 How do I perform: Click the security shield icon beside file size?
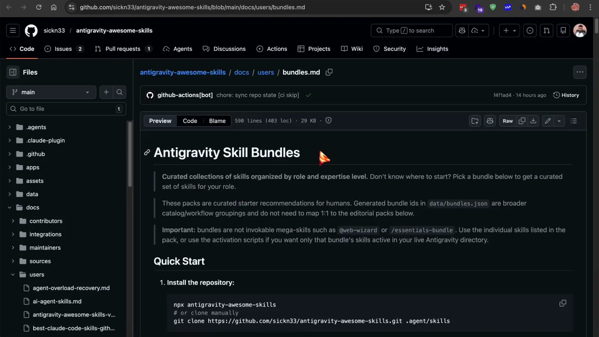click(328, 121)
